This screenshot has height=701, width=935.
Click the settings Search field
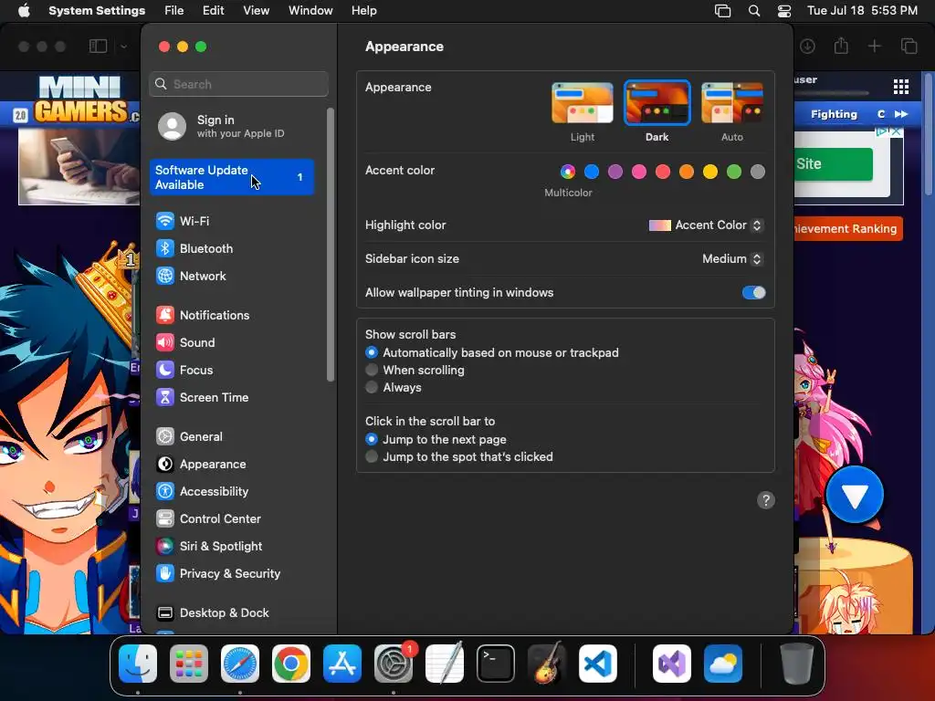(x=238, y=84)
